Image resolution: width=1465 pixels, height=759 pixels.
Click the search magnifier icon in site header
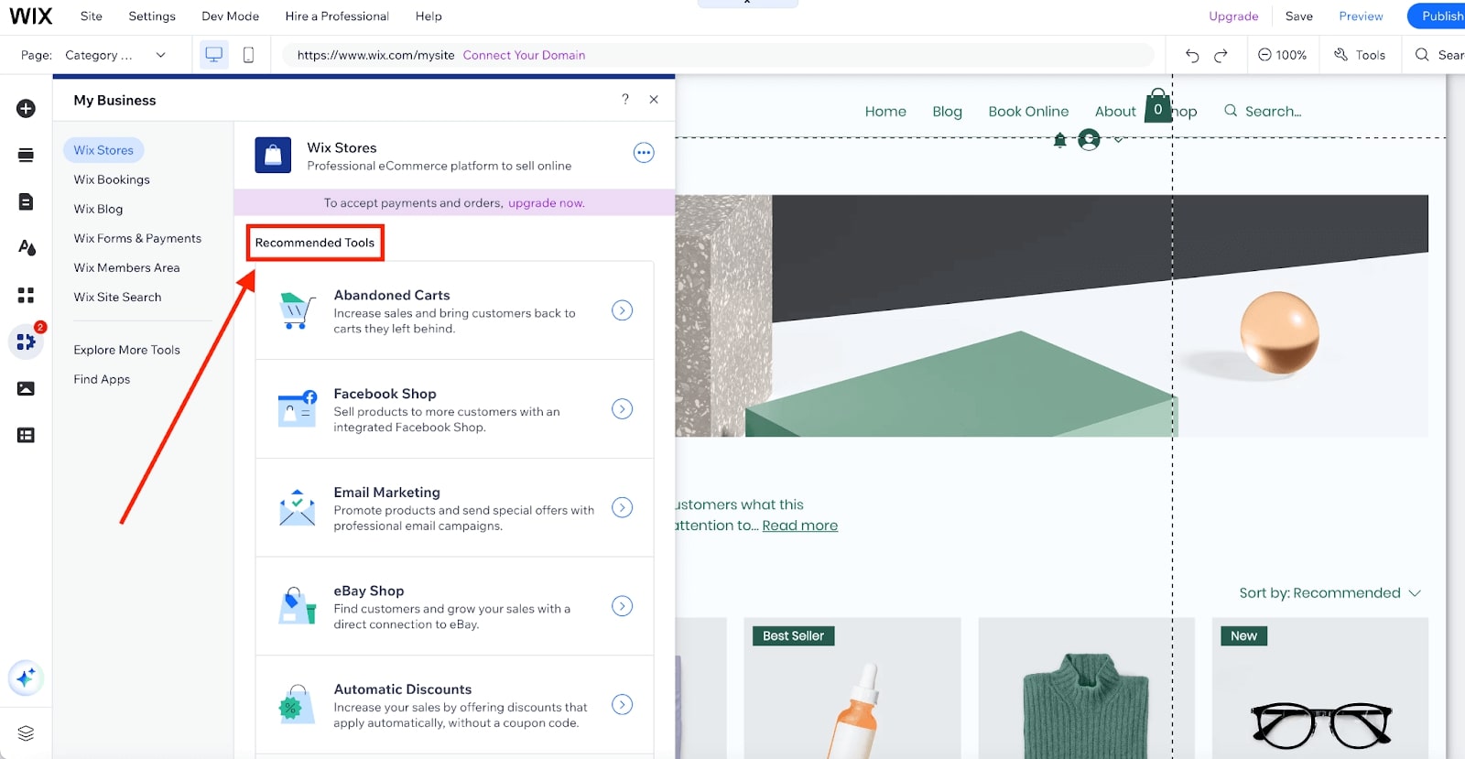click(1231, 111)
